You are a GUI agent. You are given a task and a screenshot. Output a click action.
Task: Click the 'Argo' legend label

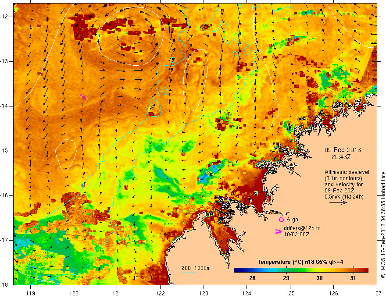pyautogui.click(x=292, y=220)
